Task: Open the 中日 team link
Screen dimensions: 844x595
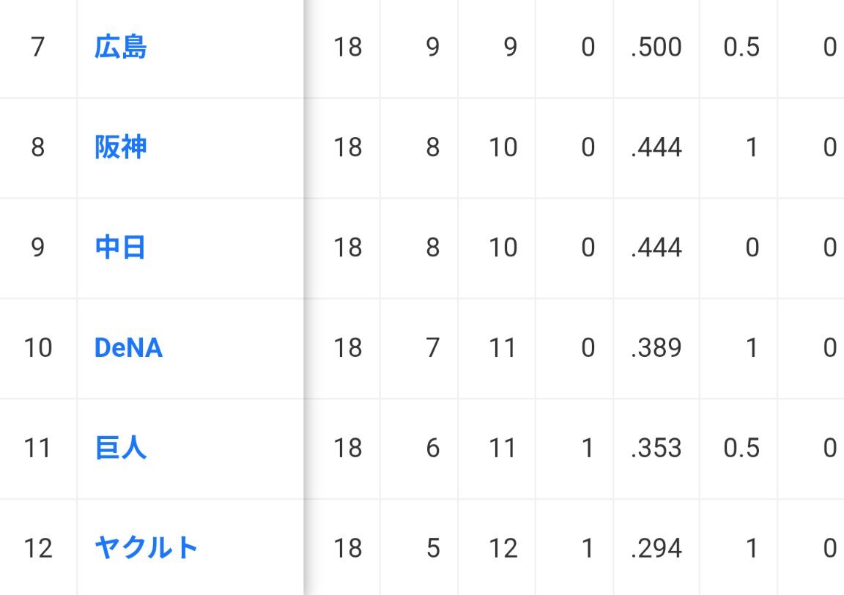Action: [x=120, y=247]
